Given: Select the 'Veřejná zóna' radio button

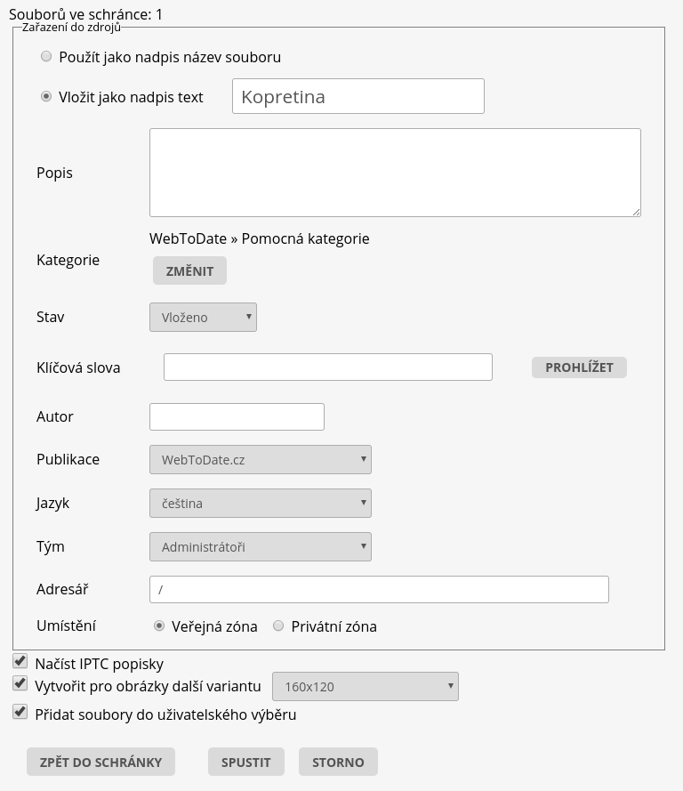Looking at the screenshot, I should (x=159, y=626).
